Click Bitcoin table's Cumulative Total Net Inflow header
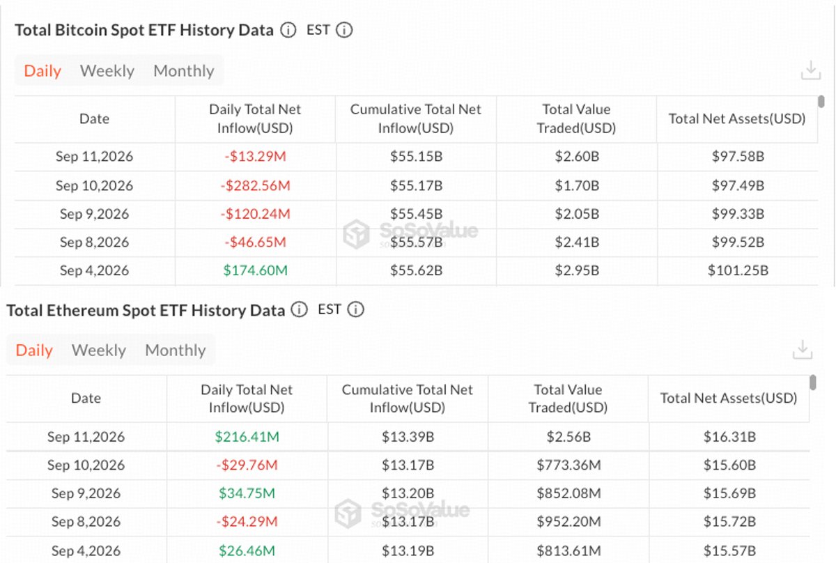Viewport: 836px width, 563px height. coord(416,119)
